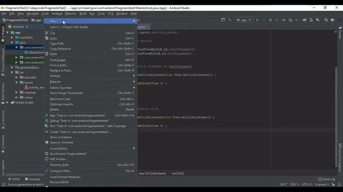Screen dimensions: 343x192
Task: Open the Refactor submenu in context menu
Action: (x=91, y=82)
